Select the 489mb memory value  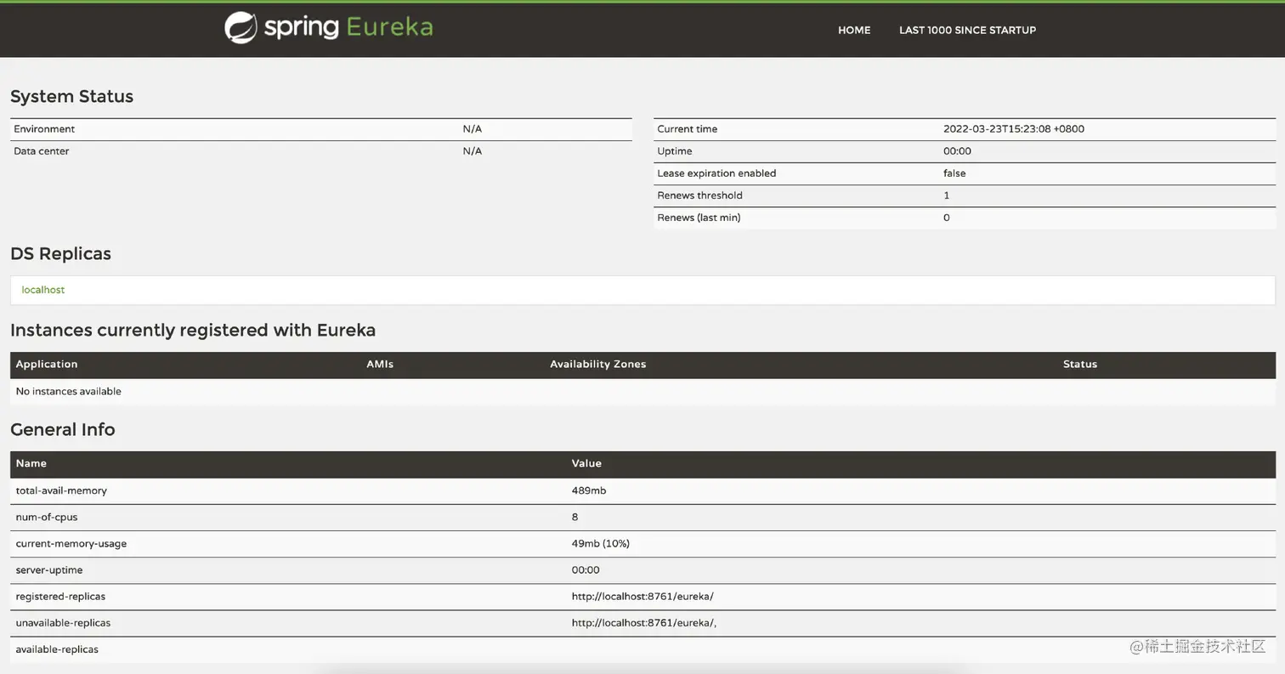[589, 490]
